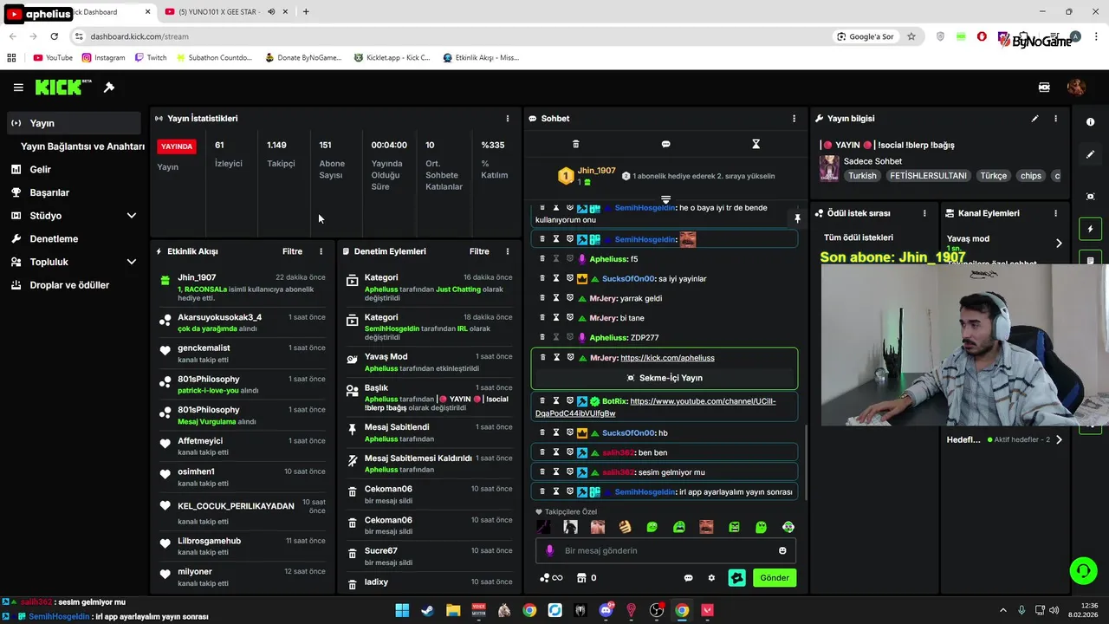Expand the Topluluk sidebar section
Screen dimensions: 1109x624
pos(132,262)
